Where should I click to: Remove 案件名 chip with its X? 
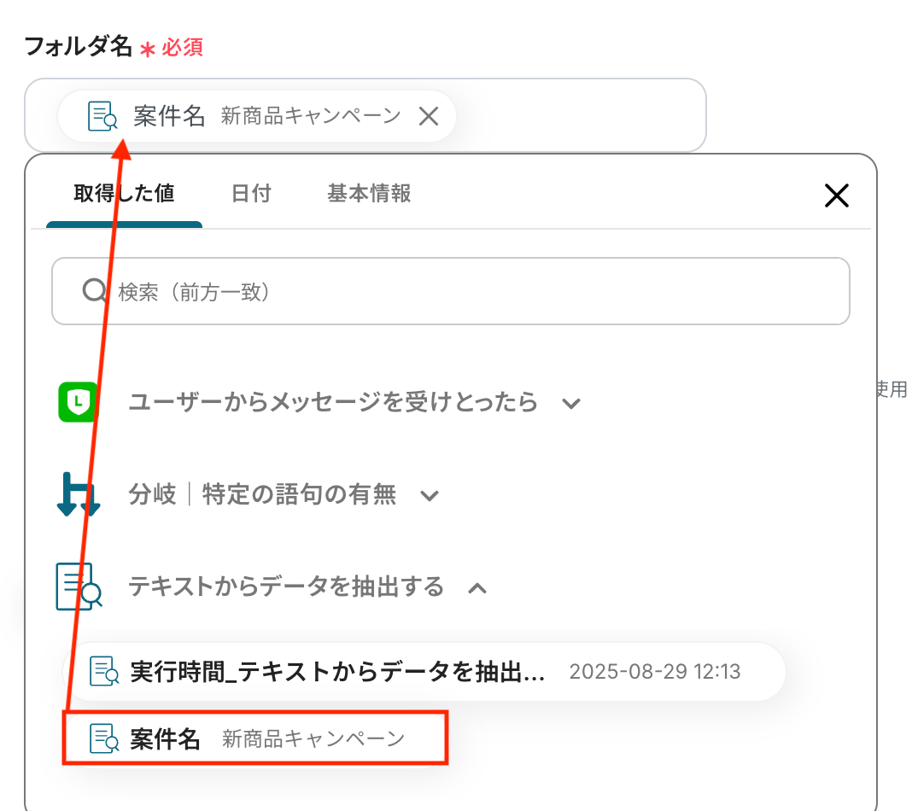coord(429,116)
